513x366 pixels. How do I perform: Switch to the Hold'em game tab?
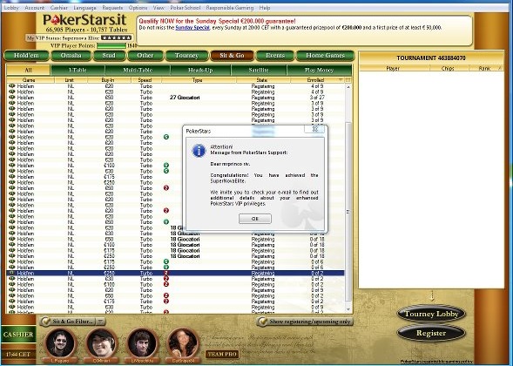click(x=26, y=56)
